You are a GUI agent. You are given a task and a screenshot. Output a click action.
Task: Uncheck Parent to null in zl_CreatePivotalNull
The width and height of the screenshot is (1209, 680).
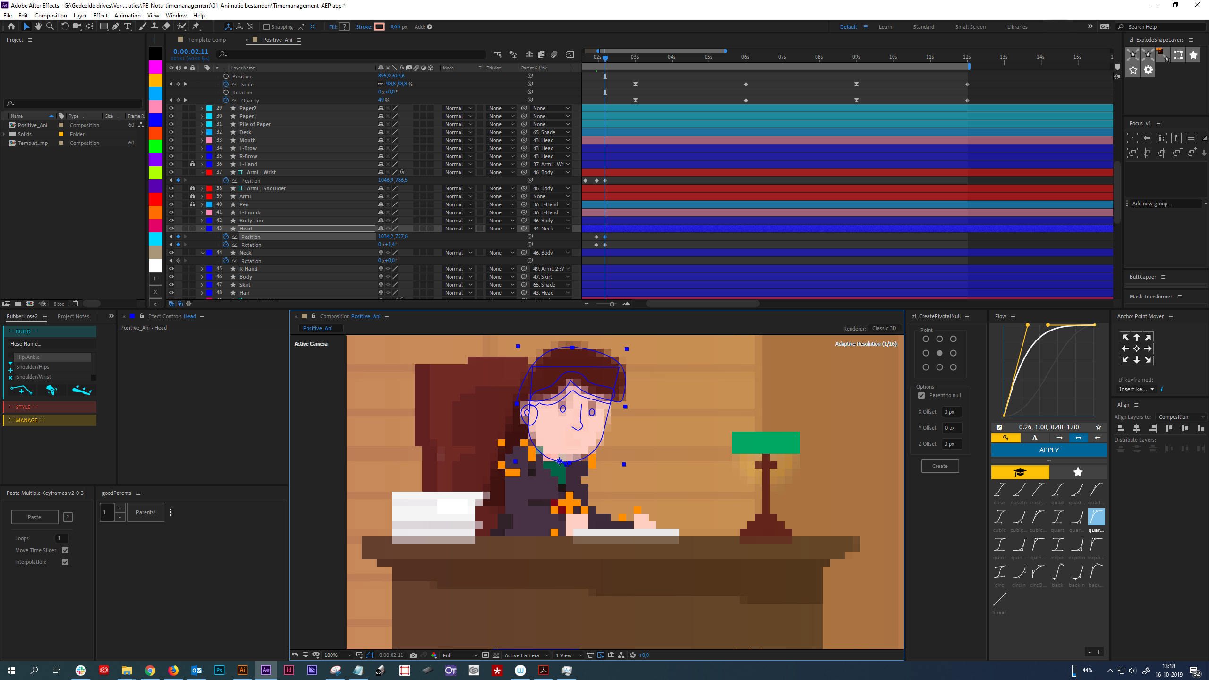click(x=921, y=395)
